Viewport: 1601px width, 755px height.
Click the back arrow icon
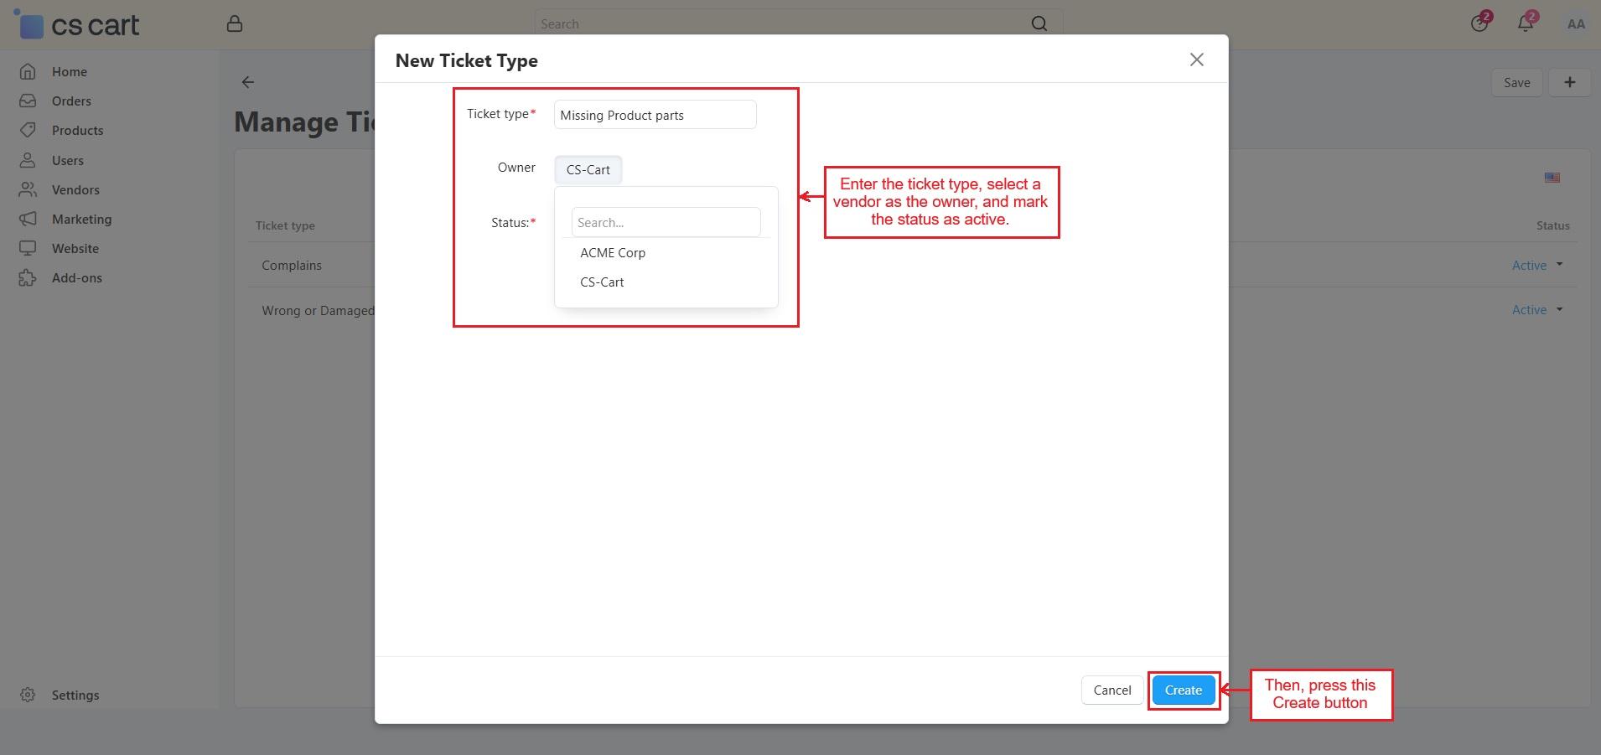tap(248, 82)
